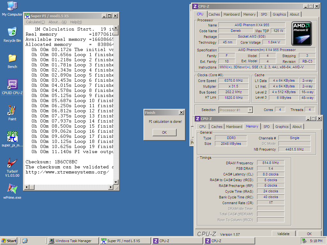Image resolution: width=327 pixels, height=245 pixels.
Task: Open About tab in top CPU-Z
Action: coord(294,14)
